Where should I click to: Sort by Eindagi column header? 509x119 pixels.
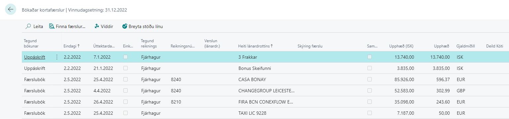click(x=71, y=46)
